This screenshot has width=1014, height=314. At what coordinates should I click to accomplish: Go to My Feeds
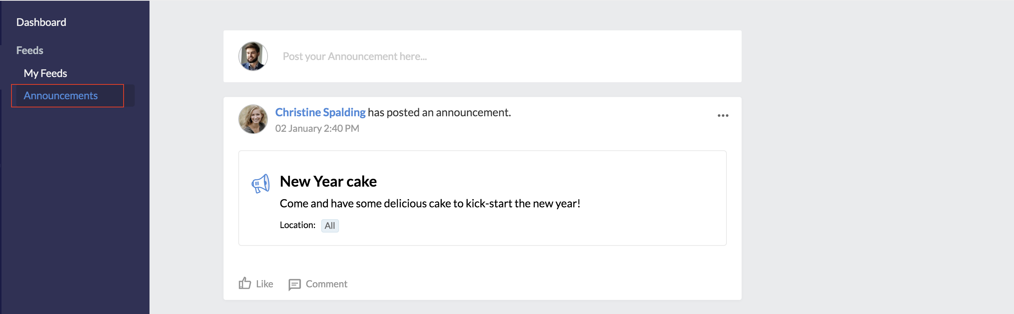(x=45, y=73)
